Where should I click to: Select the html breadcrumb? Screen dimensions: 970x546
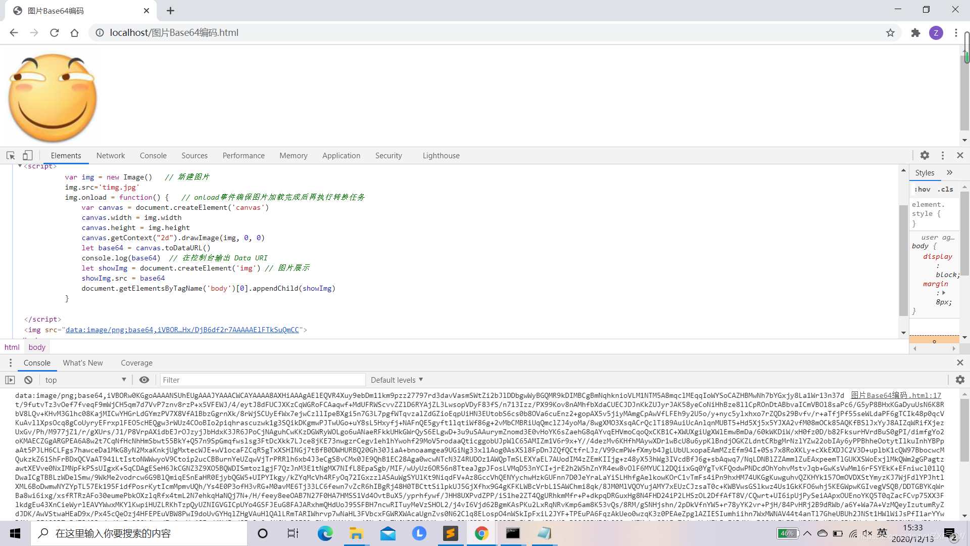pyautogui.click(x=12, y=347)
